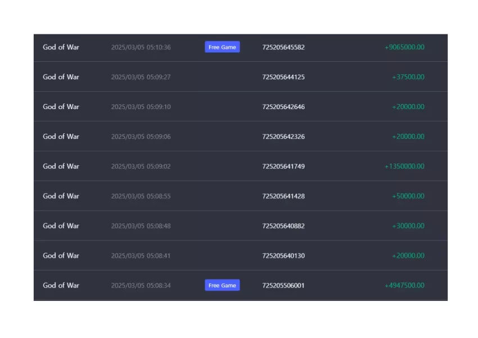Click the +30000.00 win amount
Screen dimensions: 478x338
click(x=408, y=226)
